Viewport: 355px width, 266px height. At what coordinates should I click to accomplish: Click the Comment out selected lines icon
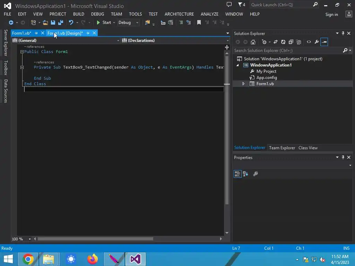click(181, 23)
